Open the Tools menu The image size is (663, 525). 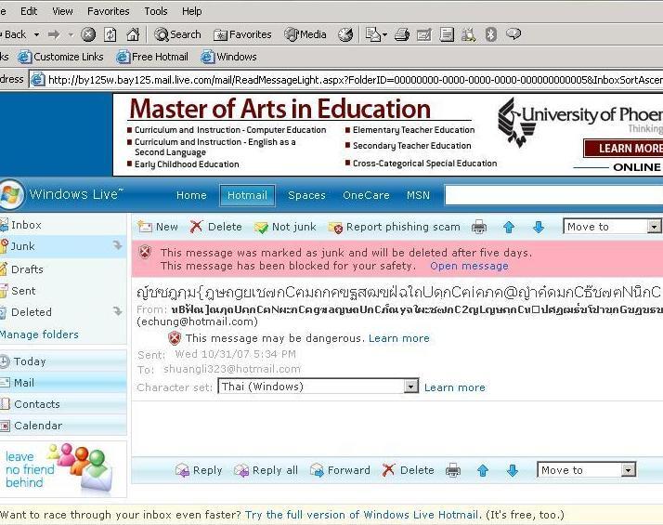pyautogui.click(x=156, y=11)
